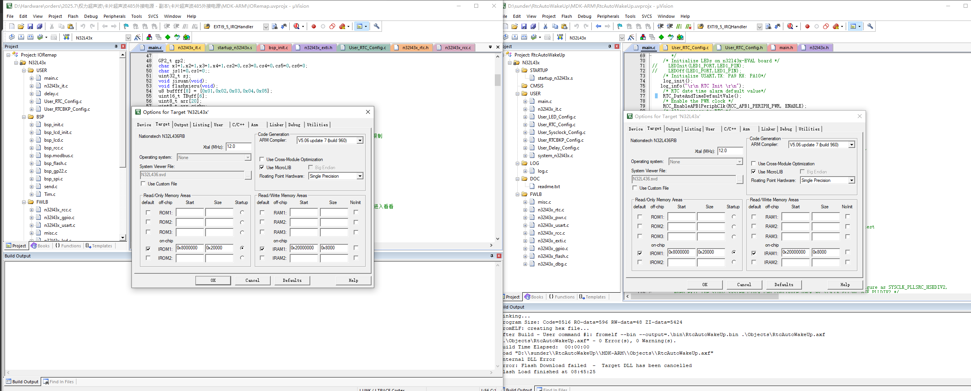Enable Use Cross-Module Optimization in right dialog
The height and width of the screenshot is (391, 971).
[x=753, y=163]
